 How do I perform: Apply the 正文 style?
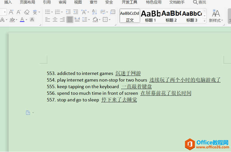coord(130,16)
